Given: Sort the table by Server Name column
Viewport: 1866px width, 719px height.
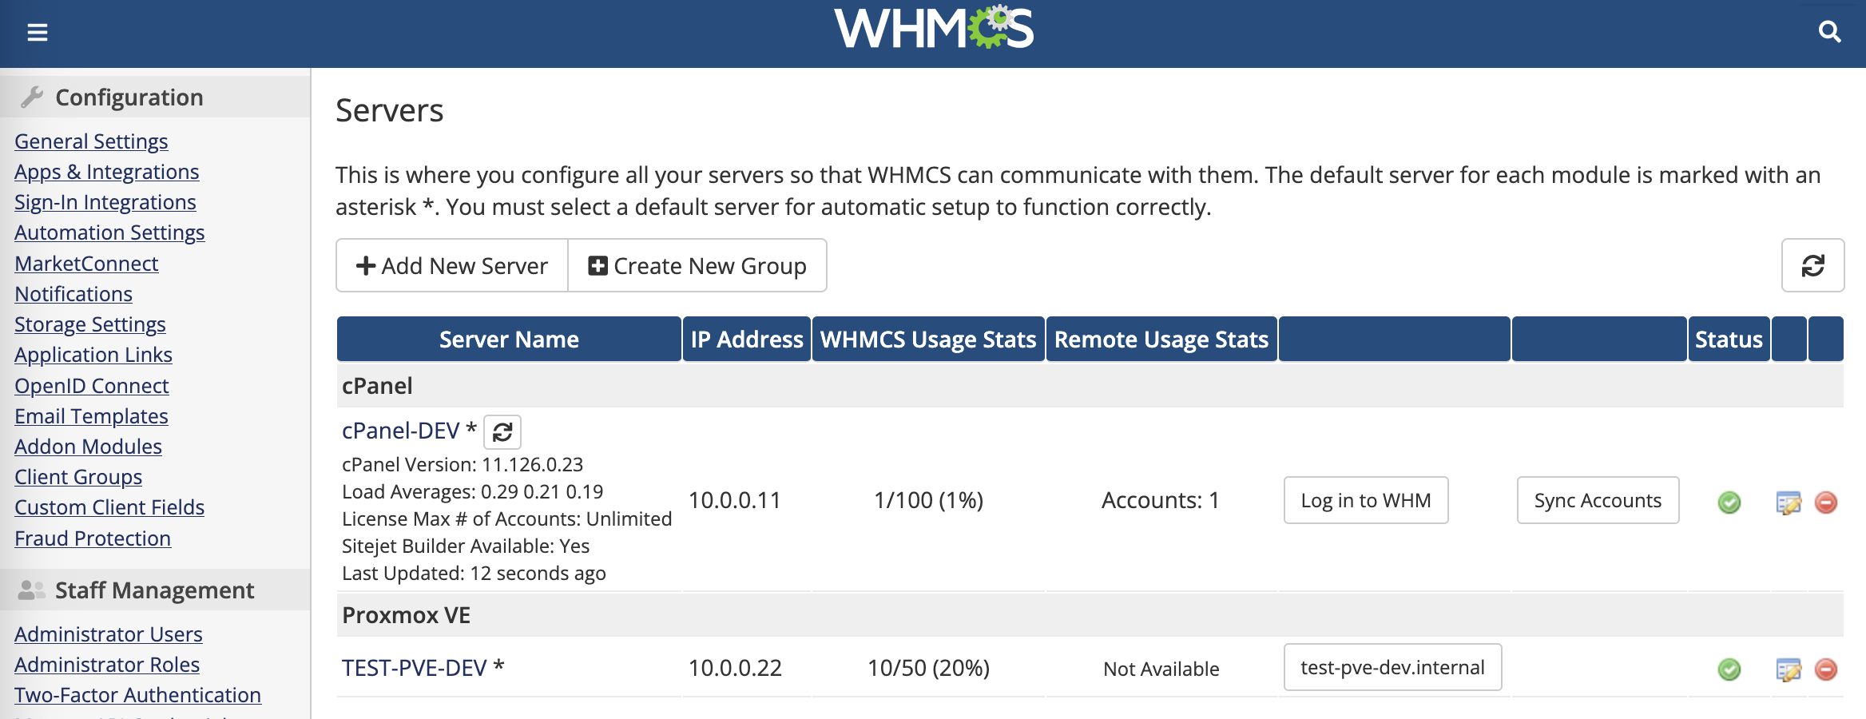Looking at the screenshot, I should pos(508,339).
